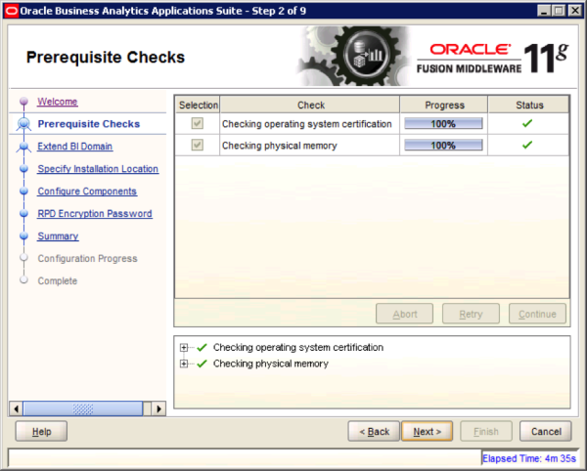587x471 pixels.
Task: Click the Status column header
Action: (528, 105)
